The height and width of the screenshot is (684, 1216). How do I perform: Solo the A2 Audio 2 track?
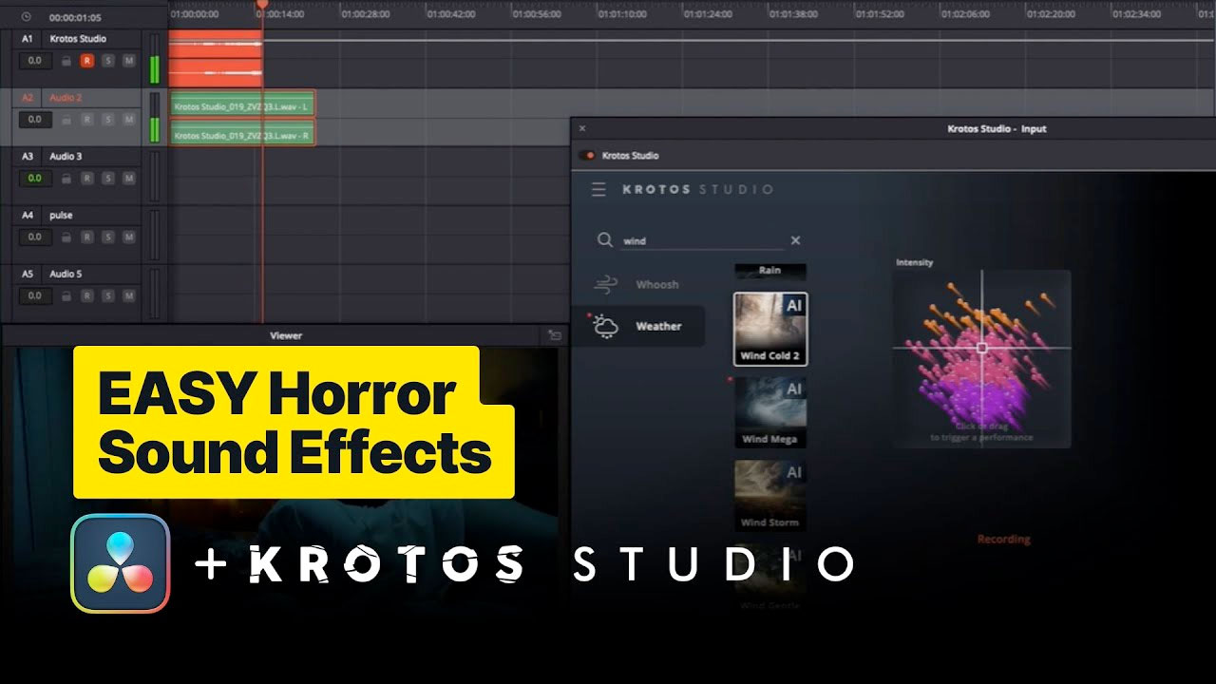[108, 120]
